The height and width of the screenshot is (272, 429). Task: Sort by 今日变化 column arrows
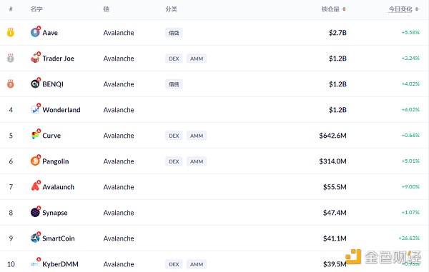click(x=417, y=9)
